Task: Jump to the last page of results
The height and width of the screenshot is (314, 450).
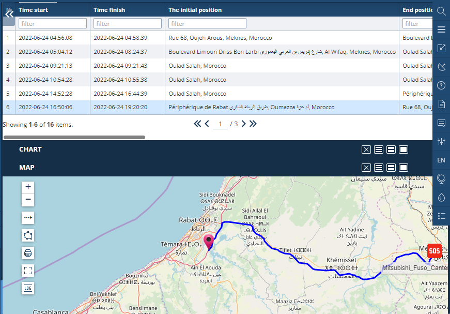Action: (253, 124)
